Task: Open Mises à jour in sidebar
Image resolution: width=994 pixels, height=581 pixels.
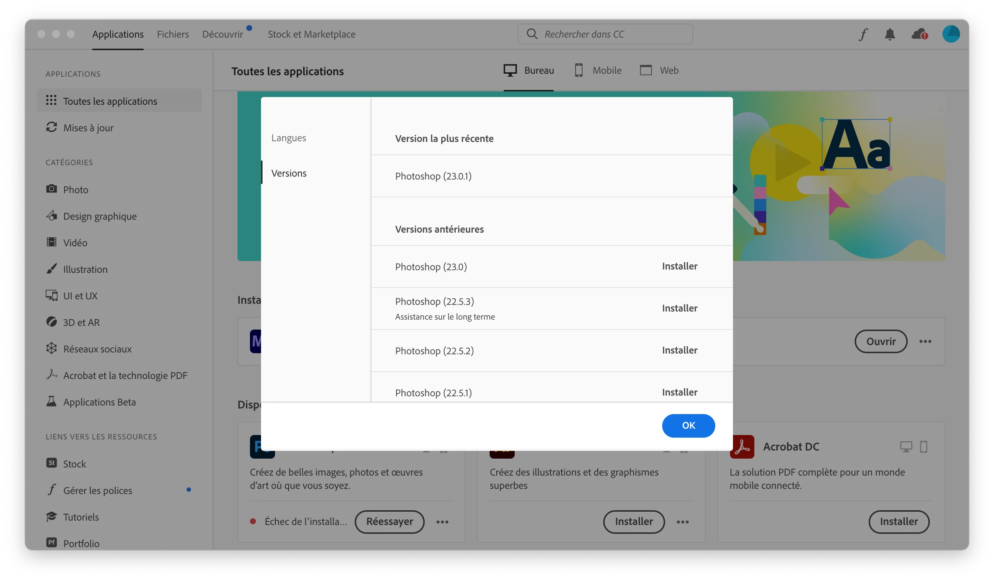Action: [x=88, y=128]
